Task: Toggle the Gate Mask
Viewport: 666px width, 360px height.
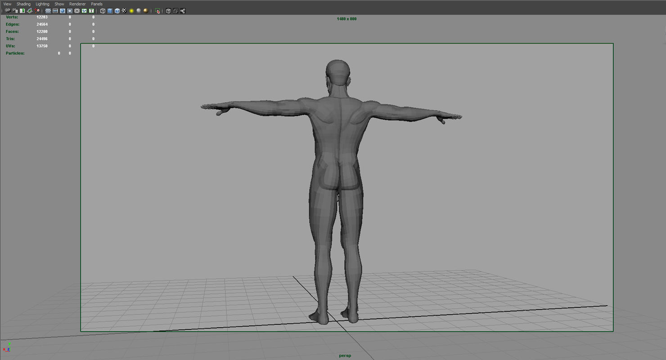Action: click(70, 11)
